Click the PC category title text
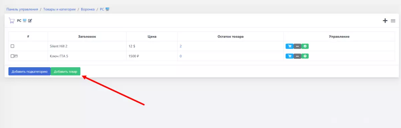This screenshot has width=401, height=128. [19, 21]
